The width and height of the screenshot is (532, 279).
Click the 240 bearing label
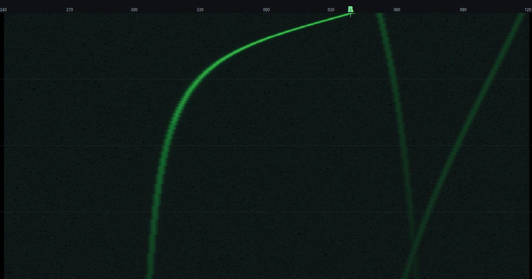point(3,10)
